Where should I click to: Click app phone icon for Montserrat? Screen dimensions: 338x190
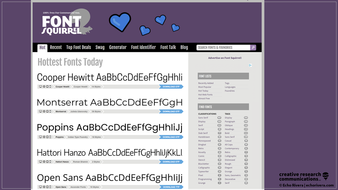(50, 111)
